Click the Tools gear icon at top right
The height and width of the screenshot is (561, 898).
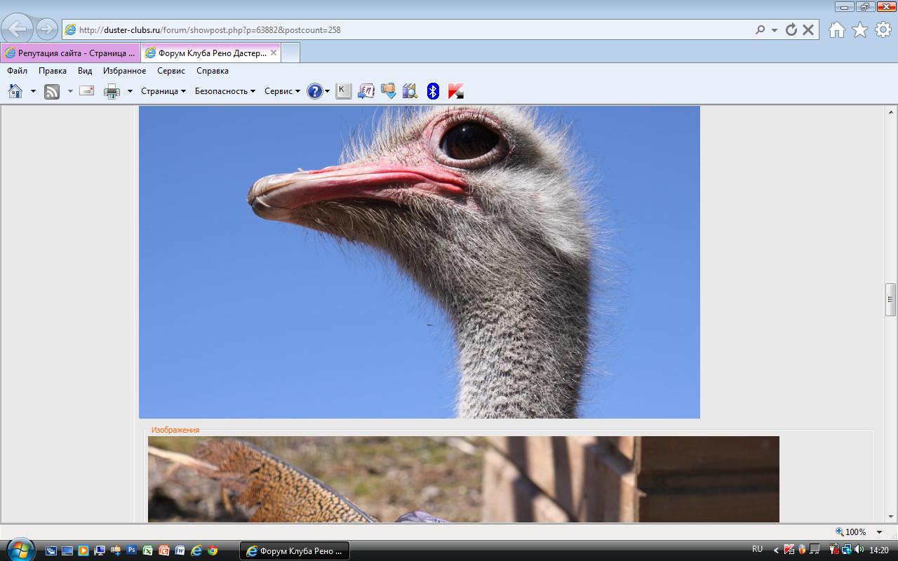(883, 29)
